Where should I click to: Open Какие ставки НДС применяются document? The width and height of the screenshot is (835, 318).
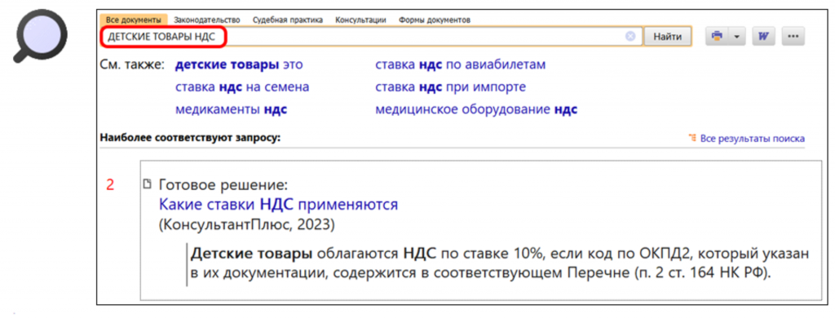coord(279,205)
